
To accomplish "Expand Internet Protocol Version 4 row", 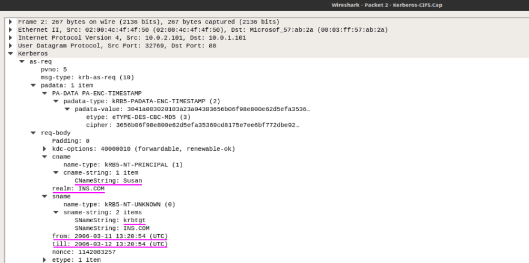I will click(x=10, y=38).
